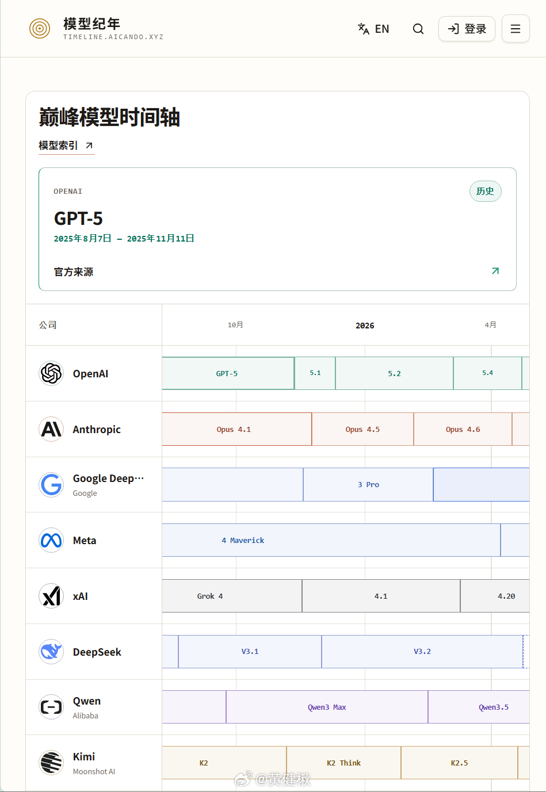Select the 4 Maverick timeline bar
Screen dimensions: 546x792
(x=331, y=540)
